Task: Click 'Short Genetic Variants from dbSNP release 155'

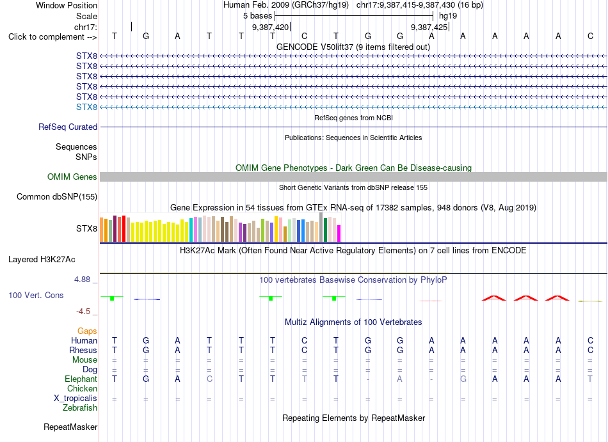Action: tap(353, 187)
